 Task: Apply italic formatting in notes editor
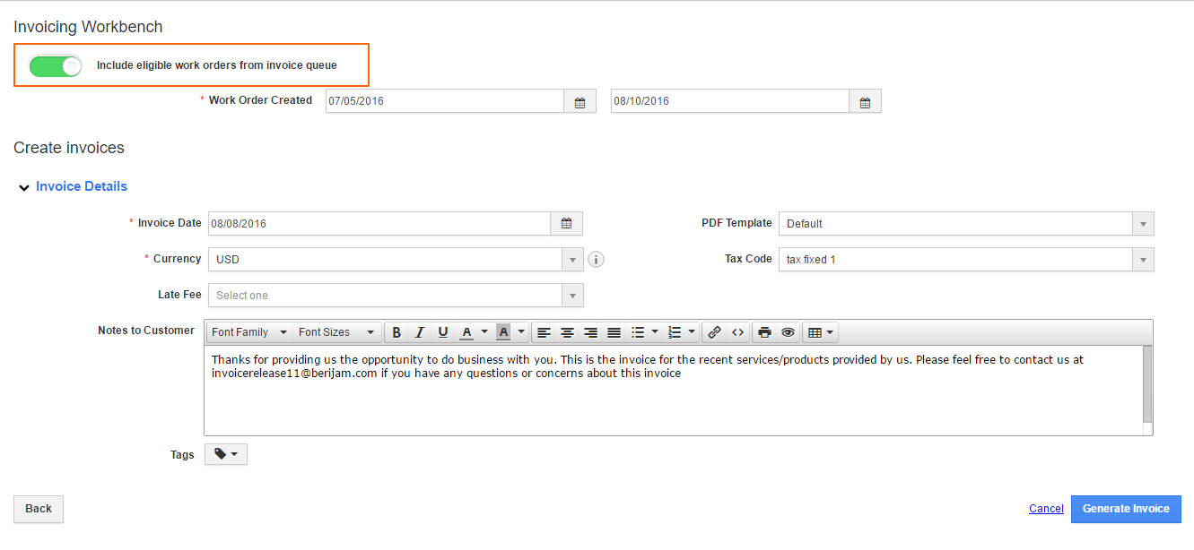[x=420, y=332]
